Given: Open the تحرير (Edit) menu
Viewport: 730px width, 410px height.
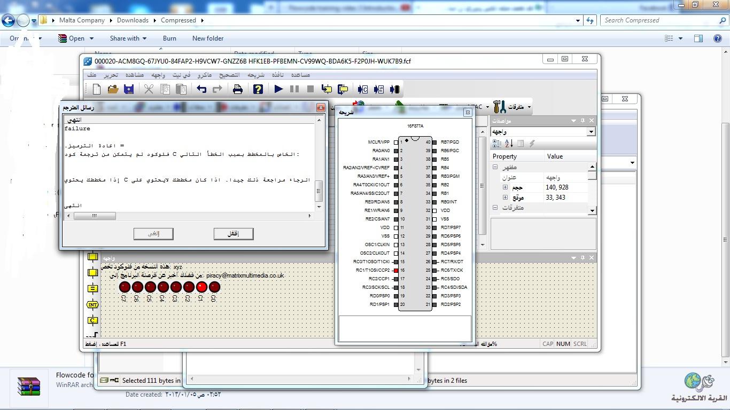Looking at the screenshot, I should pos(111,75).
